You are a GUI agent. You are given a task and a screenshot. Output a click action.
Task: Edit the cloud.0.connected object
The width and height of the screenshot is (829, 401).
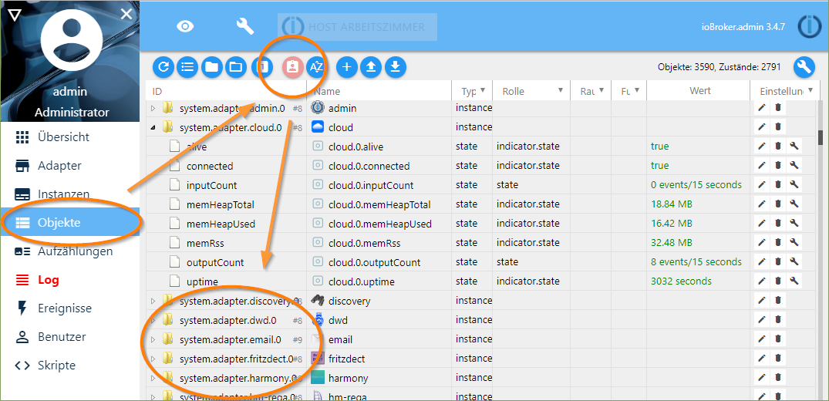pyautogui.click(x=762, y=166)
